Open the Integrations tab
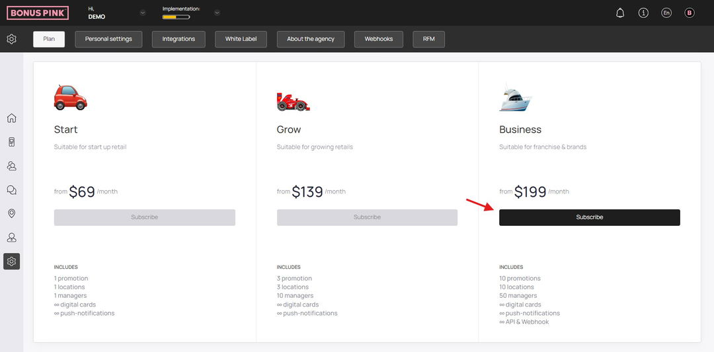Image resolution: width=714 pixels, height=352 pixels. tap(178, 39)
